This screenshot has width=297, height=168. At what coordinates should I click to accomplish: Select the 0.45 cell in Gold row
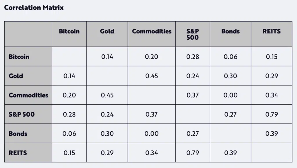coord(151,76)
